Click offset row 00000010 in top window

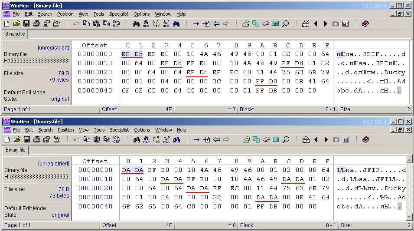(95, 63)
